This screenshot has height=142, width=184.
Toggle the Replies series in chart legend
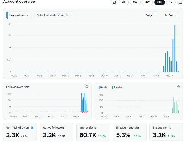(117, 87)
